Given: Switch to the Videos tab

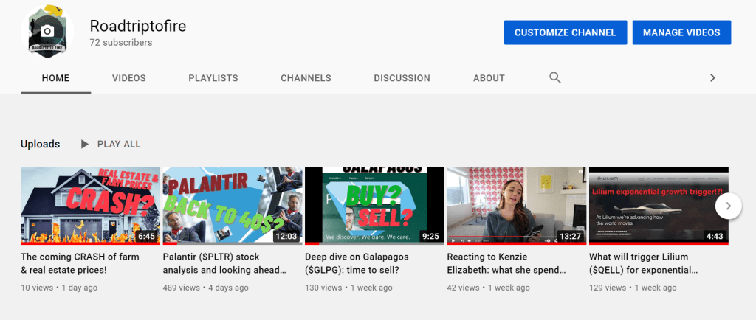Looking at the screenshot, I should coord(129,78).
